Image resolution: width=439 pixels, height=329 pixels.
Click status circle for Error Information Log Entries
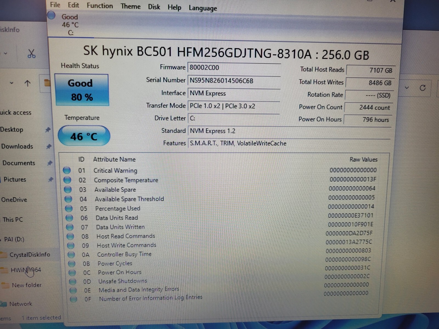coord(73,299)
